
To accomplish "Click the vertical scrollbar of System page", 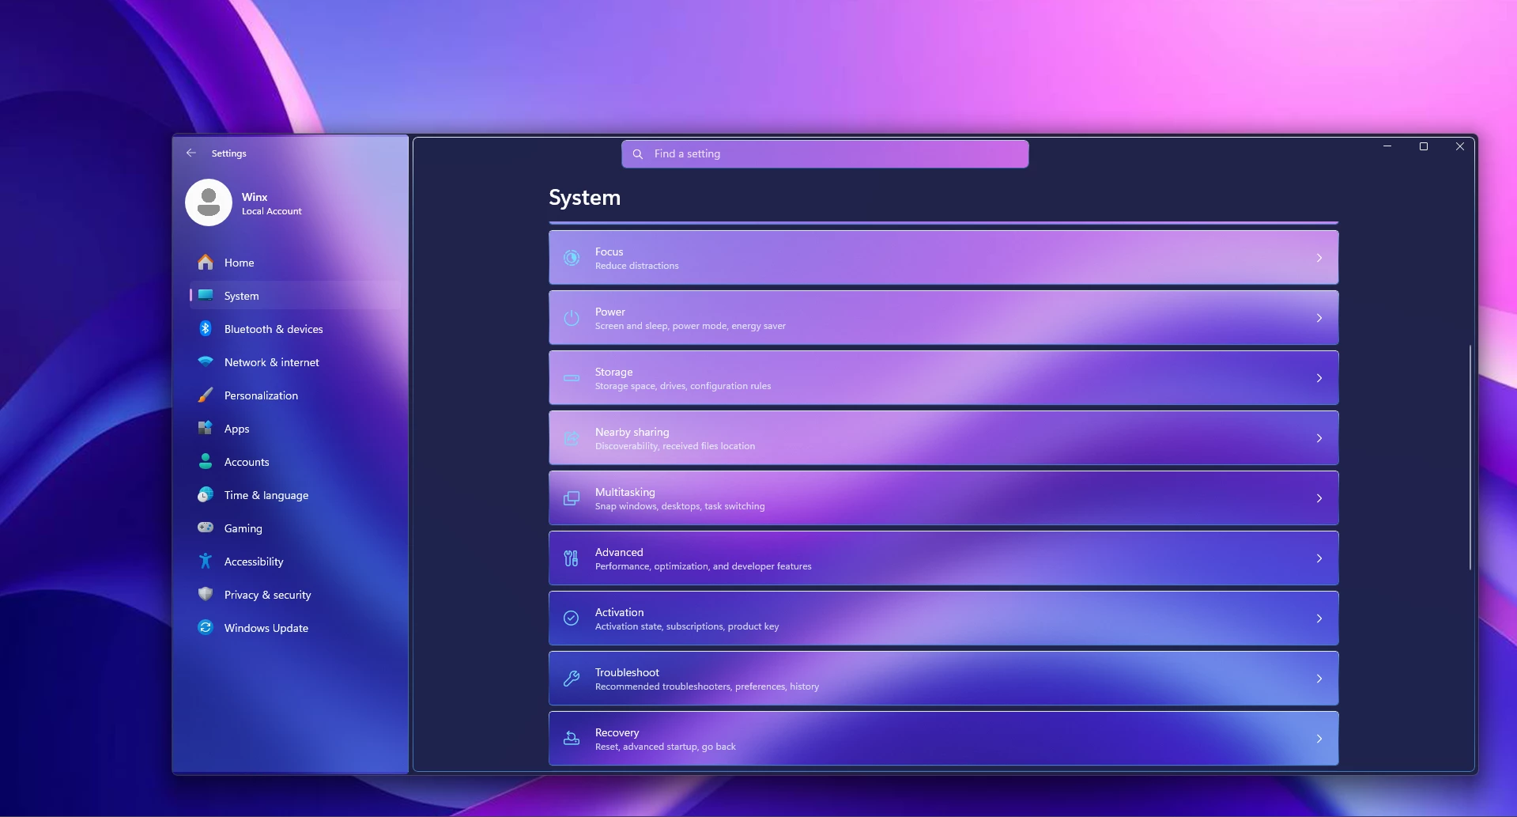I will coord(1470,457).
